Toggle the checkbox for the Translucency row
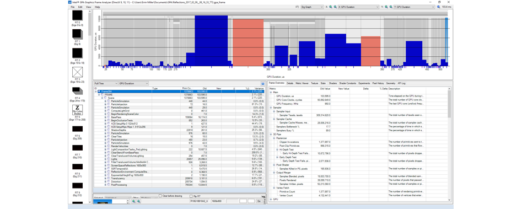The image size is (522, 209). pyautogui.click(x=109, y=178)
